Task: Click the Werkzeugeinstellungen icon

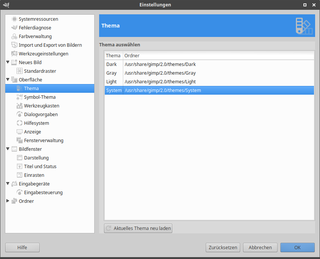Action: pos(14,54)
